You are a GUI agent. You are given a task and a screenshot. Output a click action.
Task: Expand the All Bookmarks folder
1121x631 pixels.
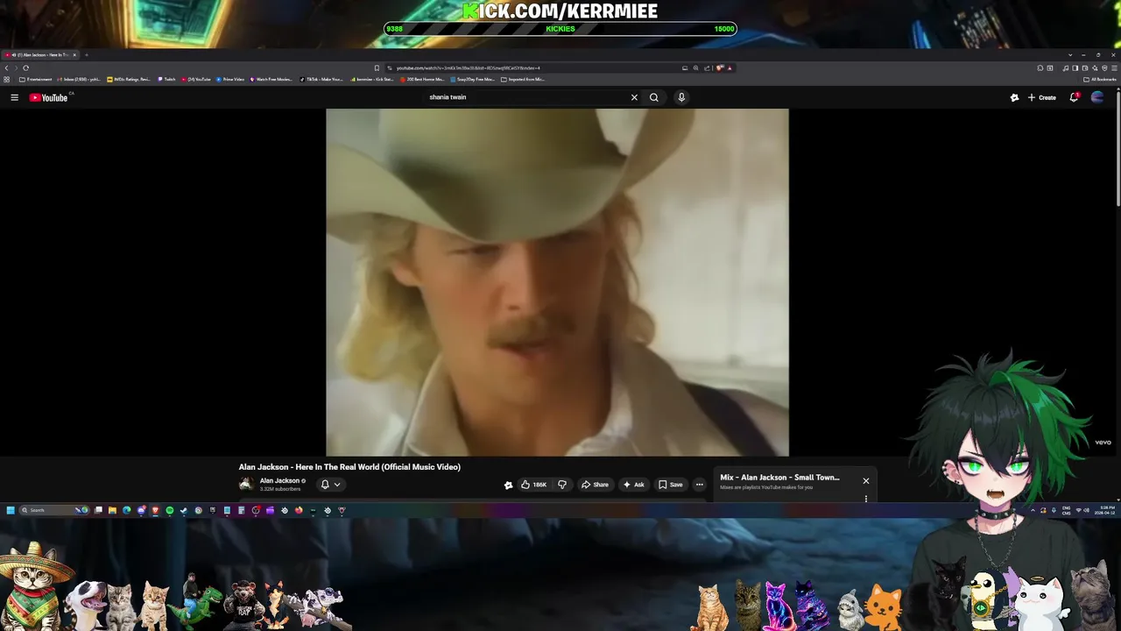[1101, 79]
